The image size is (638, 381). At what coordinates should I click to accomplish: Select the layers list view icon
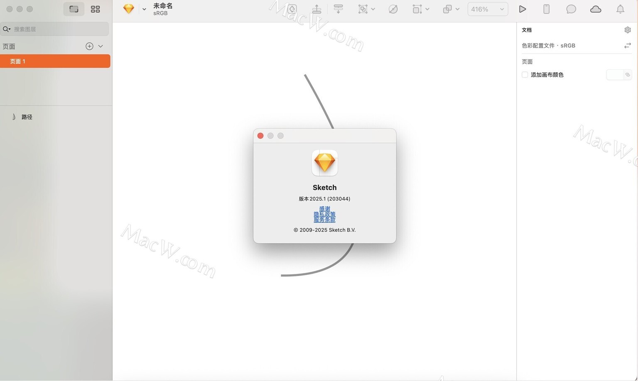pyautogui.click(x=74, y=9)
